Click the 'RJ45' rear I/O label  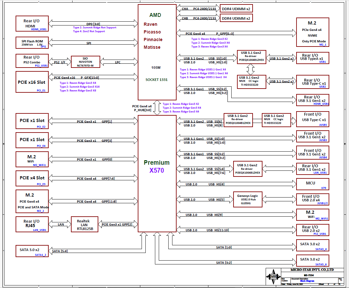(x=30, y=225)
